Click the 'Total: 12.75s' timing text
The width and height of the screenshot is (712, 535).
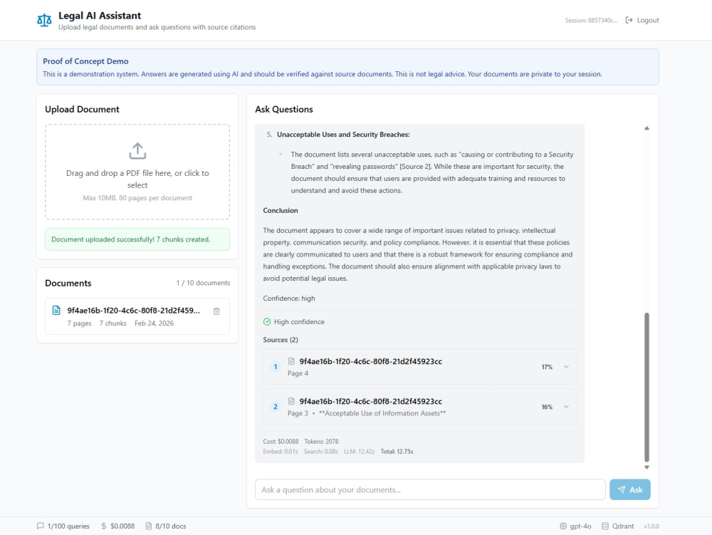tap(397, 452)
